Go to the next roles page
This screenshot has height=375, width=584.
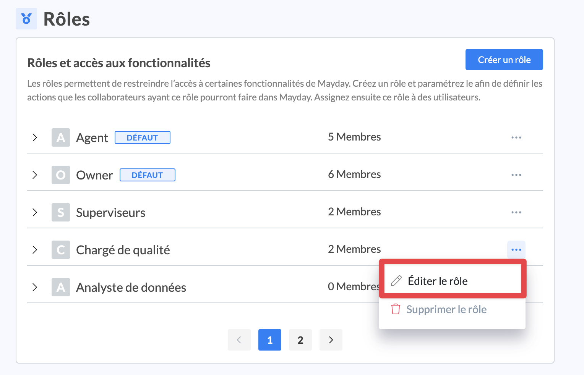331,340
